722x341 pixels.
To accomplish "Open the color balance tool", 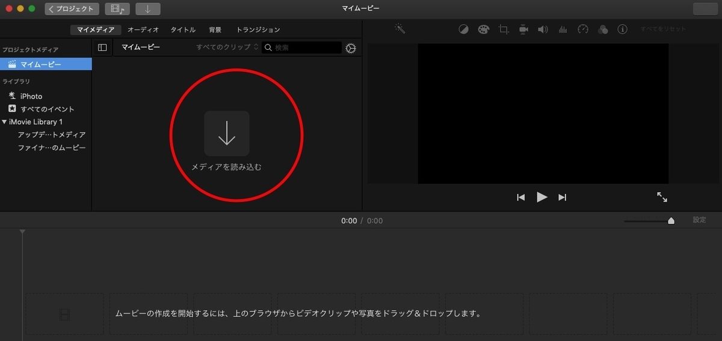I will [x=463, y=29].
